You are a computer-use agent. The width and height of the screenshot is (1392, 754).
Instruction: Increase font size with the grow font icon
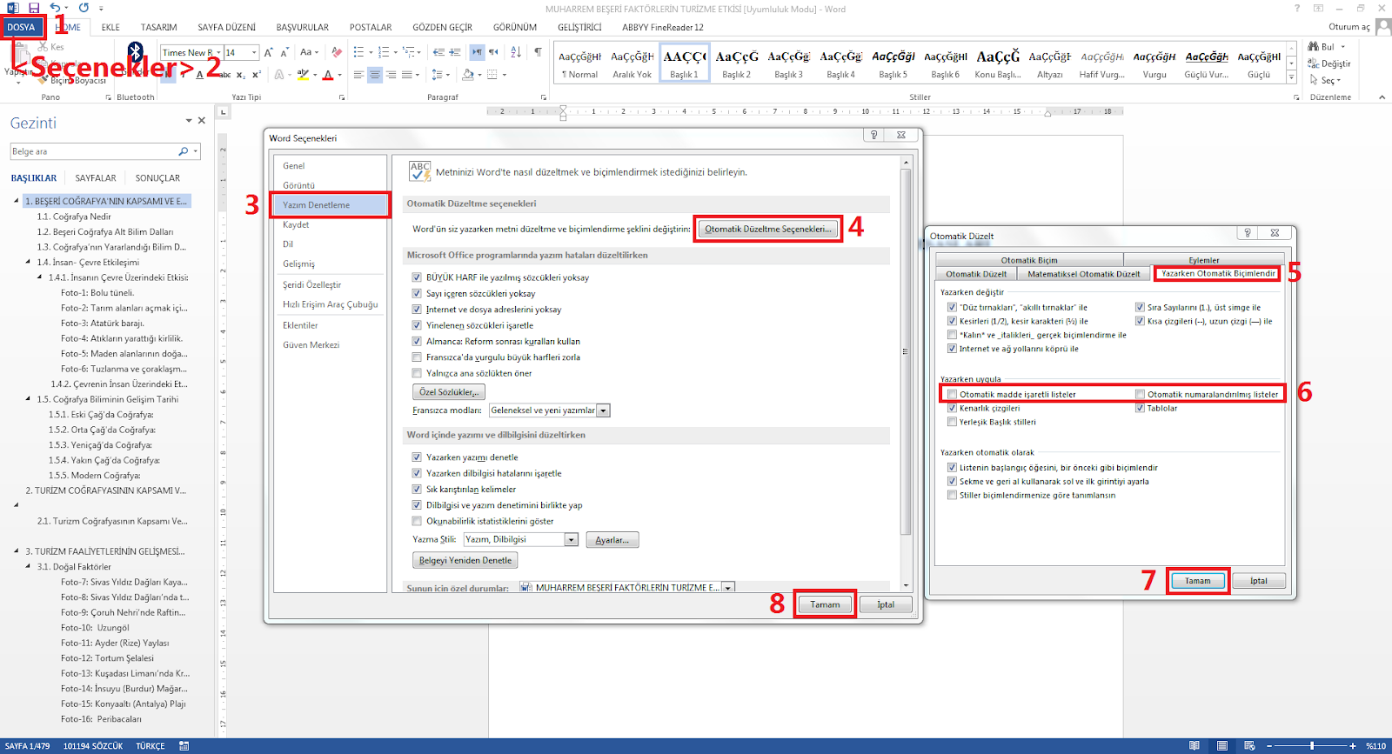pos(269,52)
